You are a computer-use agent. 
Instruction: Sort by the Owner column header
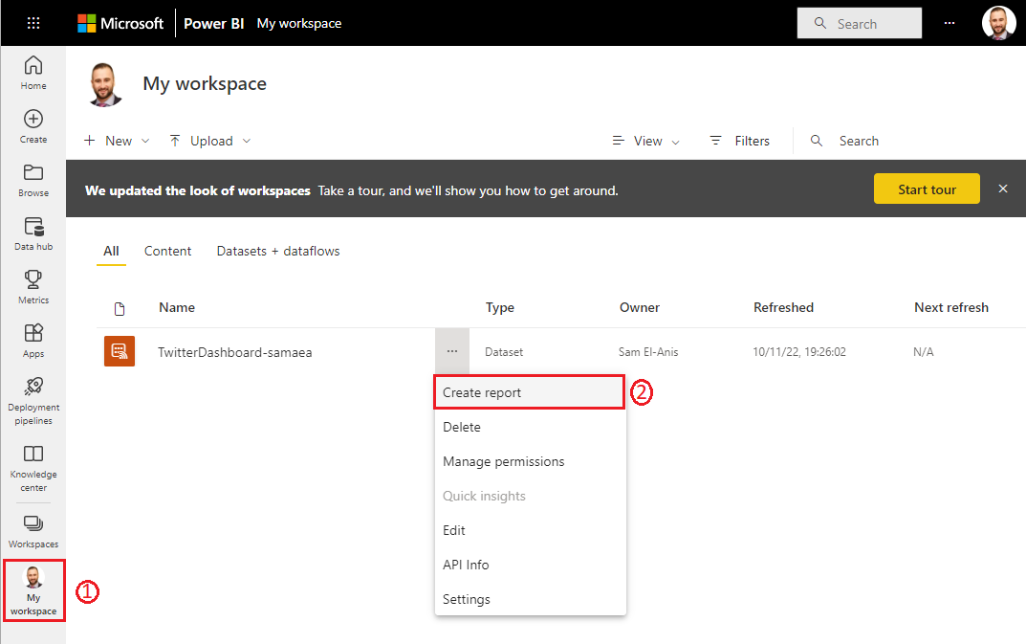pos(640,307)
